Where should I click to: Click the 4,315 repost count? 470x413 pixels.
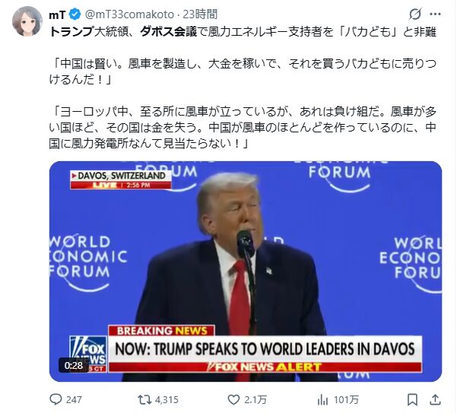click(x=167, y=400)
